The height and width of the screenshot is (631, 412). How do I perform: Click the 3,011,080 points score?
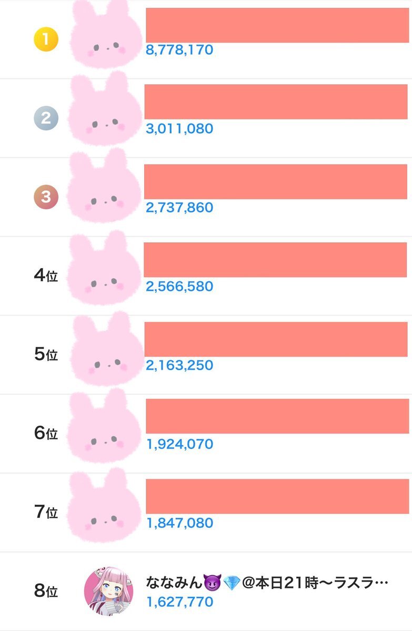pos(179,129)
